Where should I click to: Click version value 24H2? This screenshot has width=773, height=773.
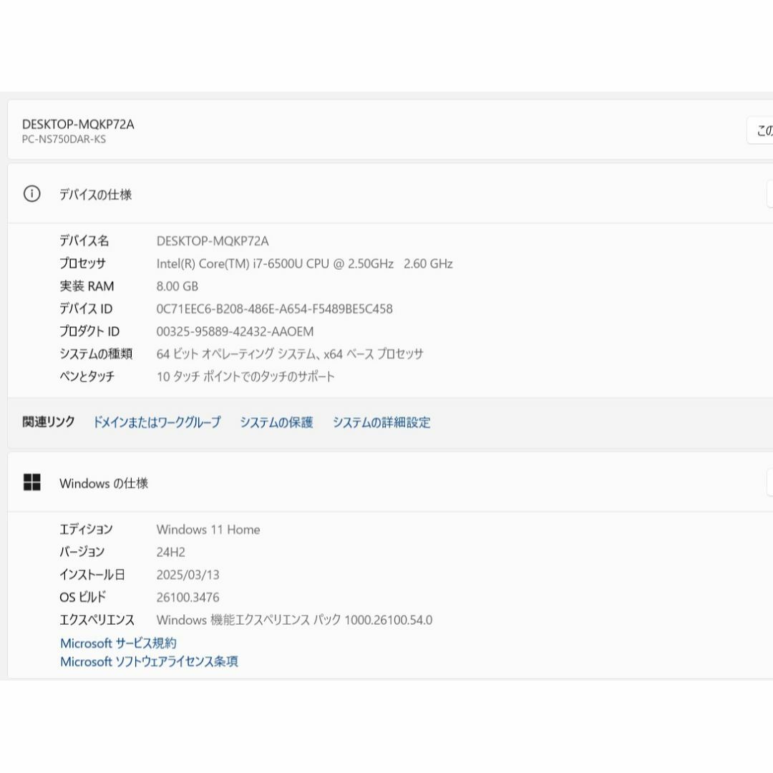(x=170, y=552)
